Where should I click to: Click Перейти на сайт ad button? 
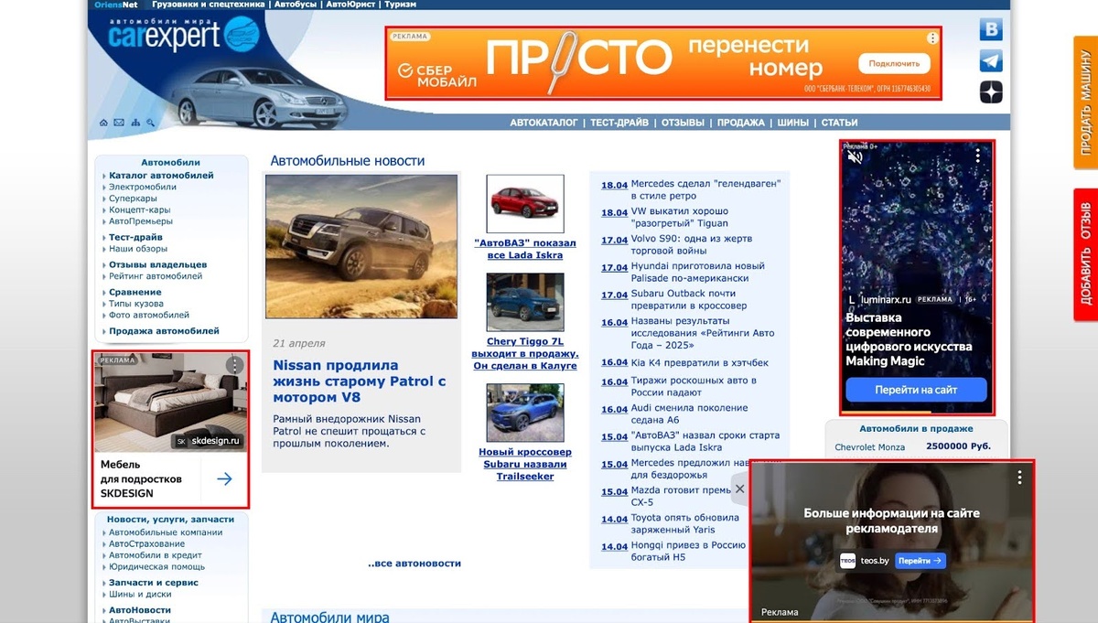click(x=916, y=390)
